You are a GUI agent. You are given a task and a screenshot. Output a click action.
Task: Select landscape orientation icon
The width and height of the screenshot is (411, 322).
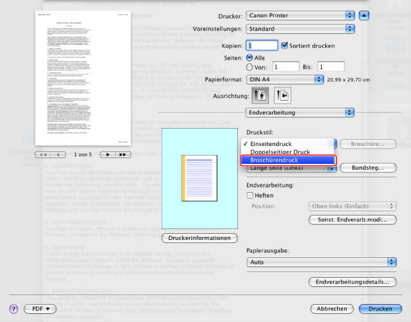tap(281, 94)
